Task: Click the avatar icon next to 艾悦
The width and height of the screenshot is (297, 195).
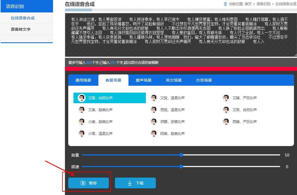Action: point(154,98)
